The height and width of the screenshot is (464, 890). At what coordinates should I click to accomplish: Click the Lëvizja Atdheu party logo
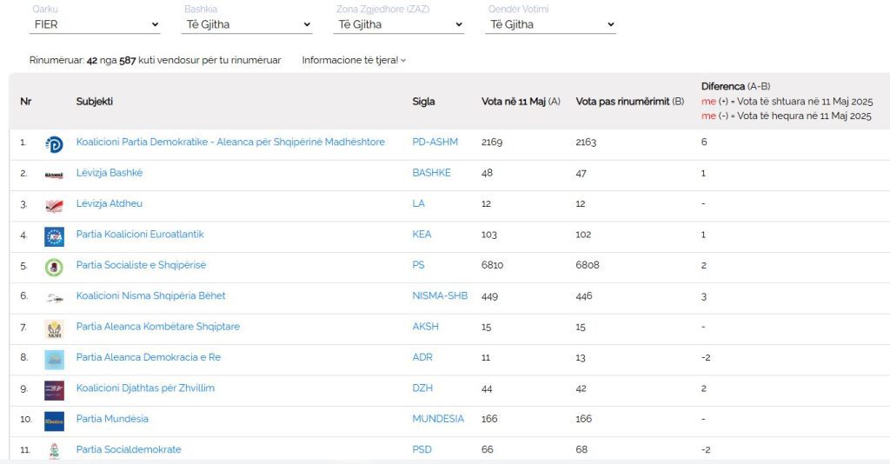click(54, 205)
